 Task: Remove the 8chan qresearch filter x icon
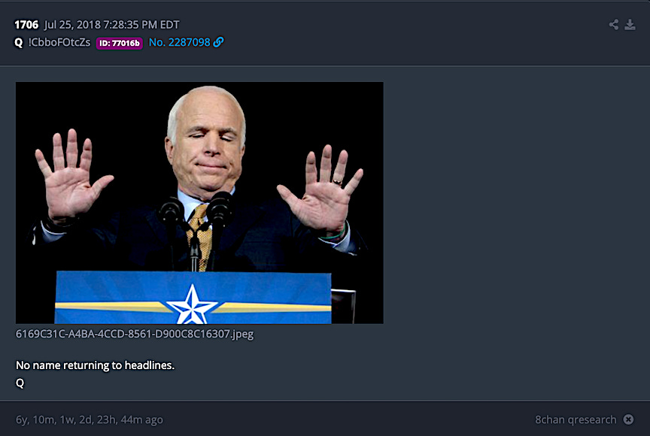pos(628,419)
